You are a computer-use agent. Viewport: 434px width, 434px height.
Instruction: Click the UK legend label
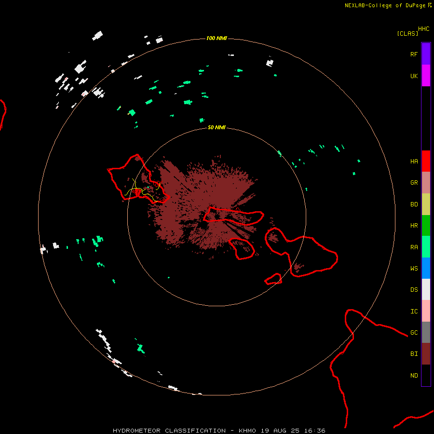[414, 76]
